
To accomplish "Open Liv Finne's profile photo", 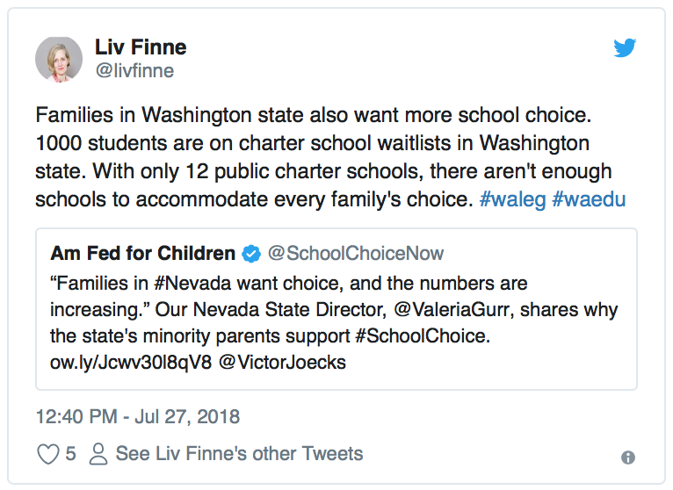I will pos(59,59).
